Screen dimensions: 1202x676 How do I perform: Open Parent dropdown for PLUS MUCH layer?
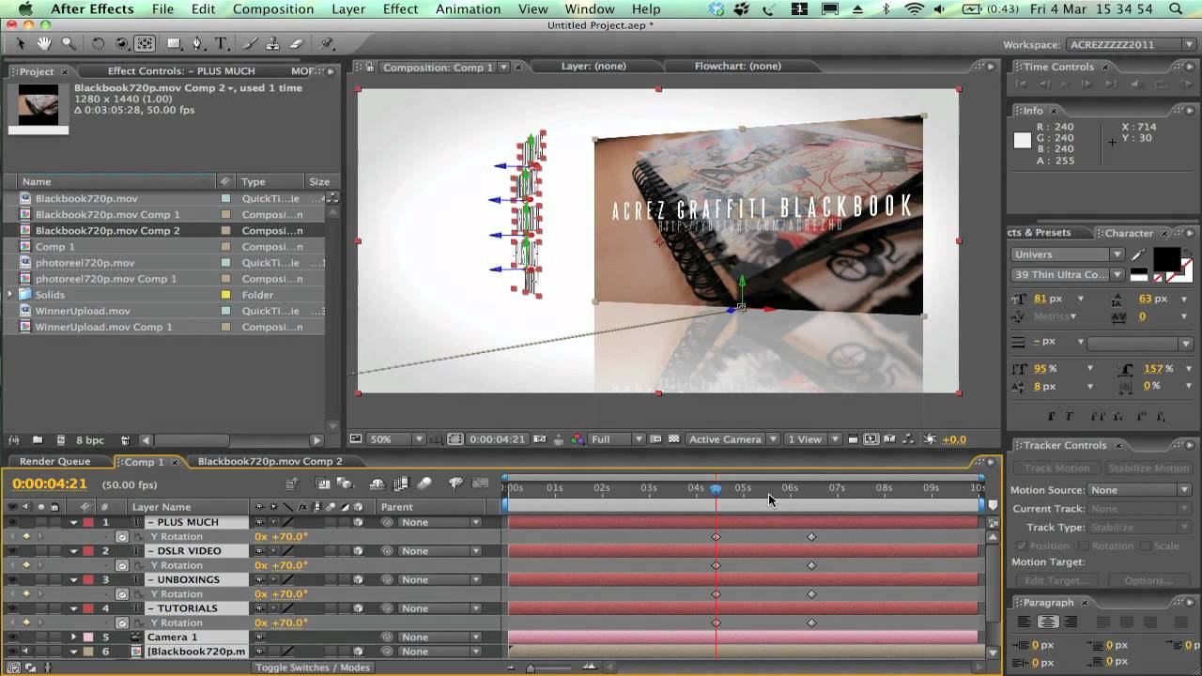coord(439,522)
